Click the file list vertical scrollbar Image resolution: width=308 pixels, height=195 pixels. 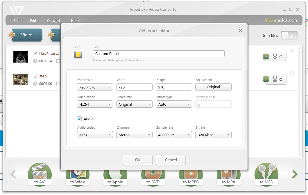(x=299, y=101)
